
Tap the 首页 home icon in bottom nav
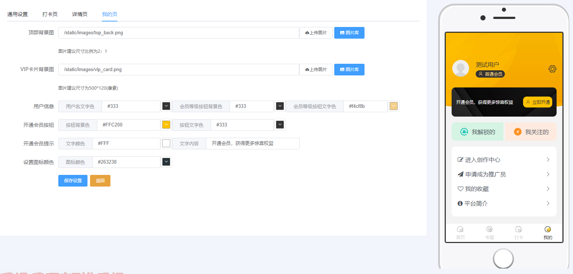[x=460, y=229]
